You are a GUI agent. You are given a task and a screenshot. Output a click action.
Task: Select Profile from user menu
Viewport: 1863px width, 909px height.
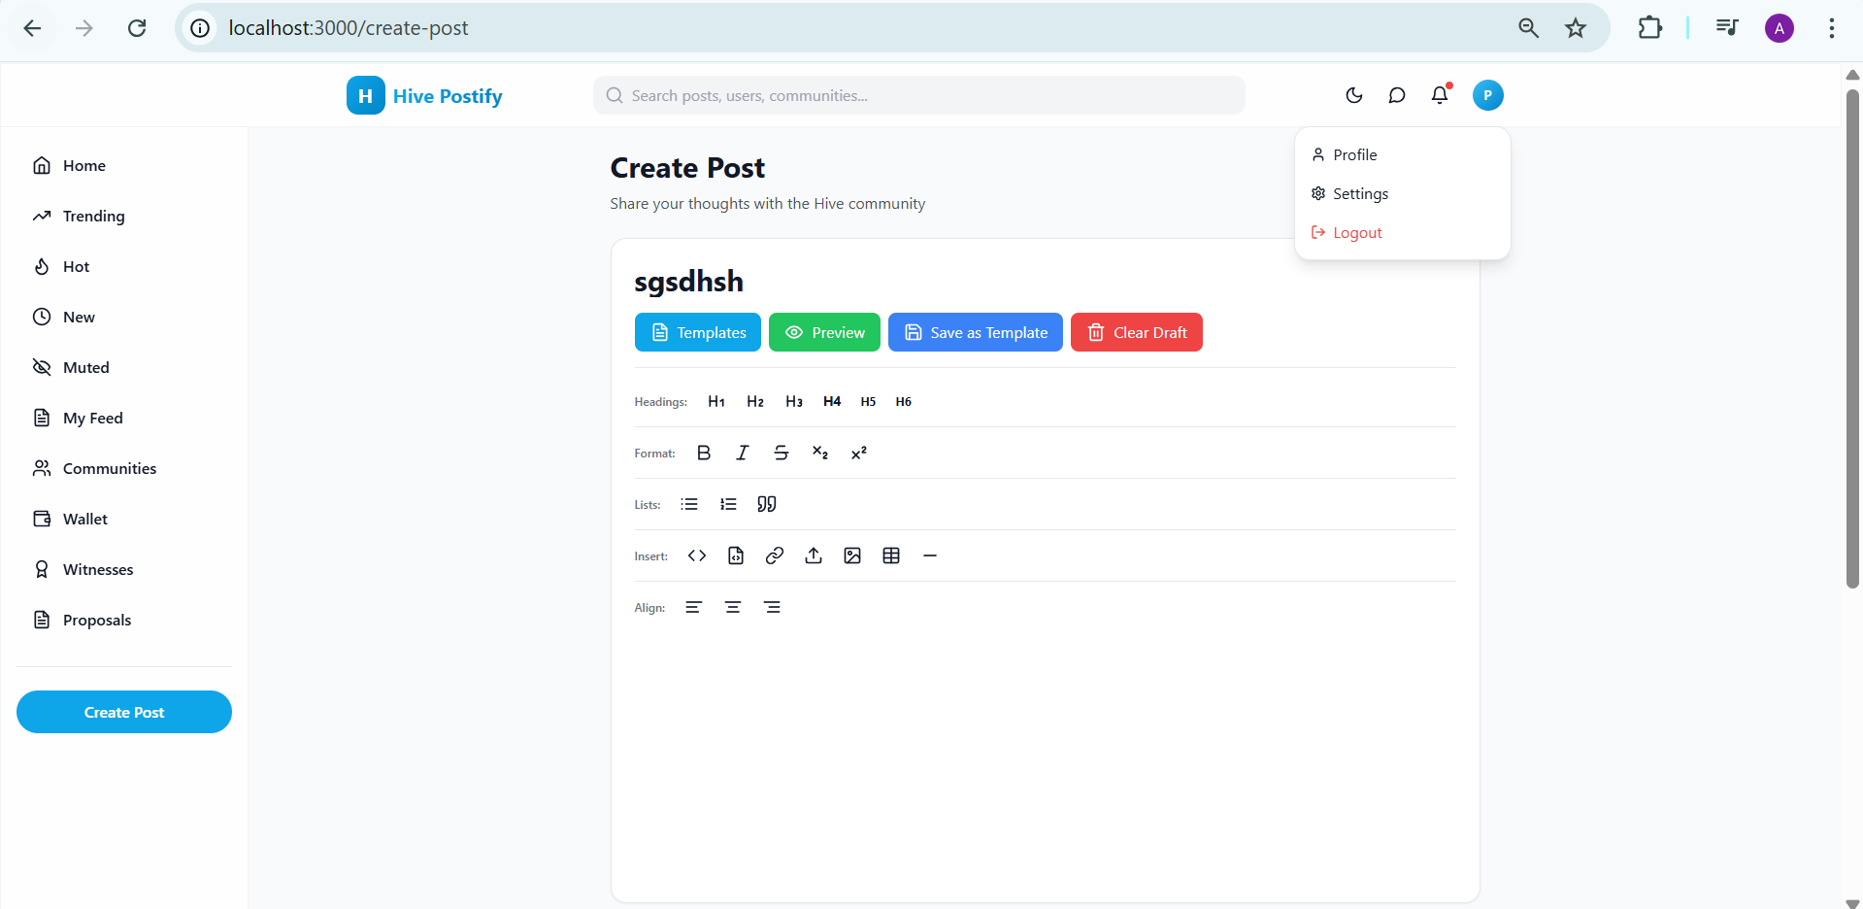(1402, 154)
